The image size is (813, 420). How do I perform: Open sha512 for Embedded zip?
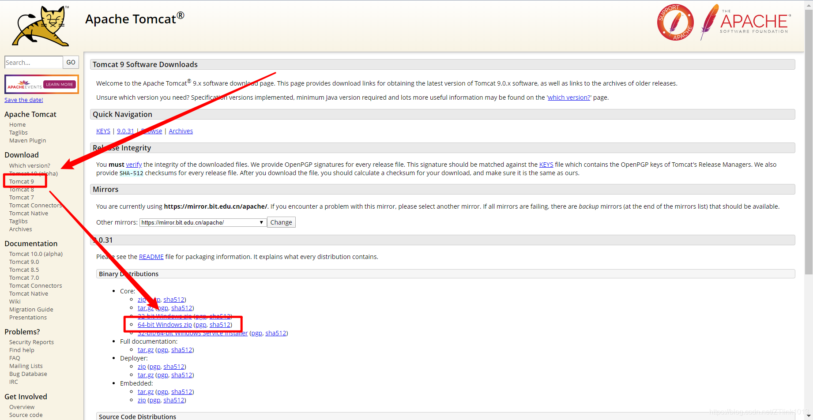pos(174,400)
